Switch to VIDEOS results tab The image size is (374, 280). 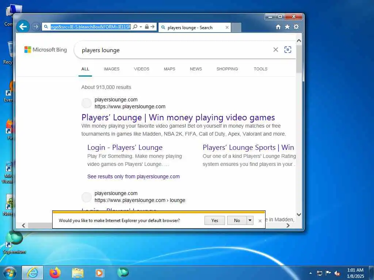(142, 69)
